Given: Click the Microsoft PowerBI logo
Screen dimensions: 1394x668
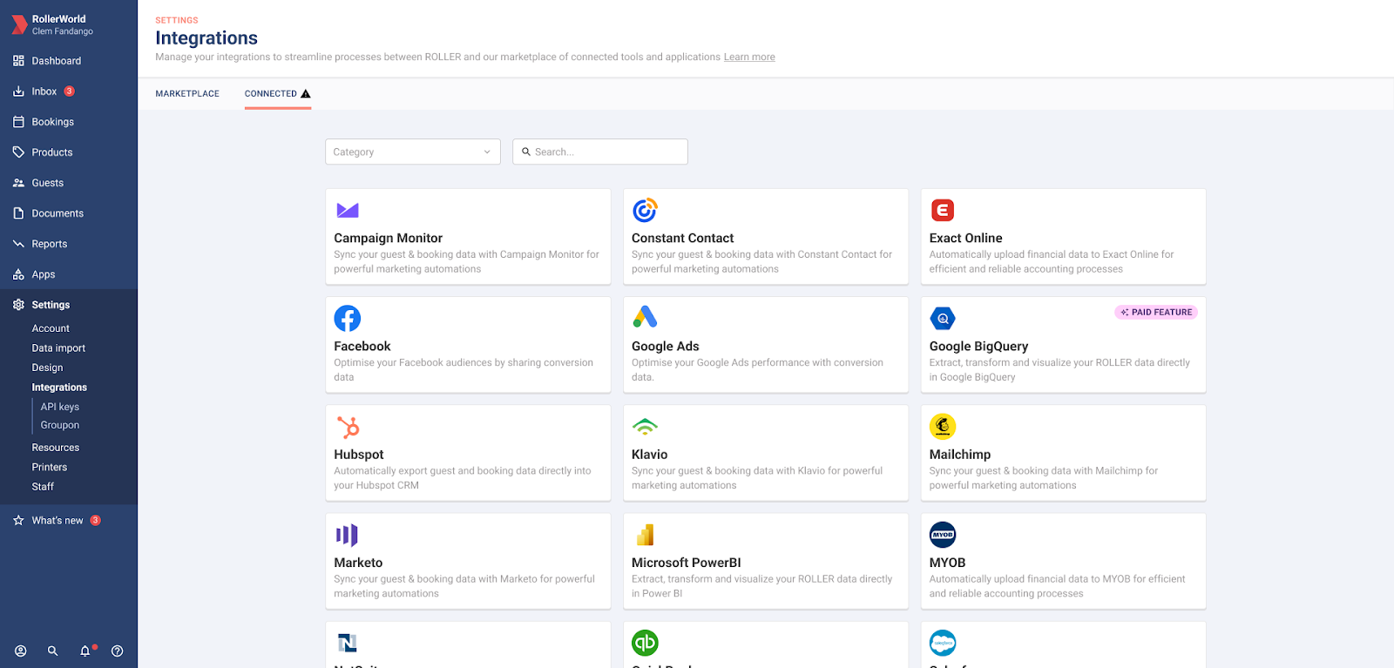Looking at the screenshot, I should [646, 535].
